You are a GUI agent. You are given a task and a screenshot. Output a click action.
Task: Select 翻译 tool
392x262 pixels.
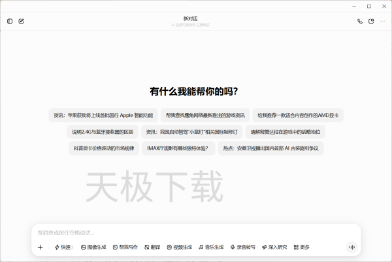[152, 247]
